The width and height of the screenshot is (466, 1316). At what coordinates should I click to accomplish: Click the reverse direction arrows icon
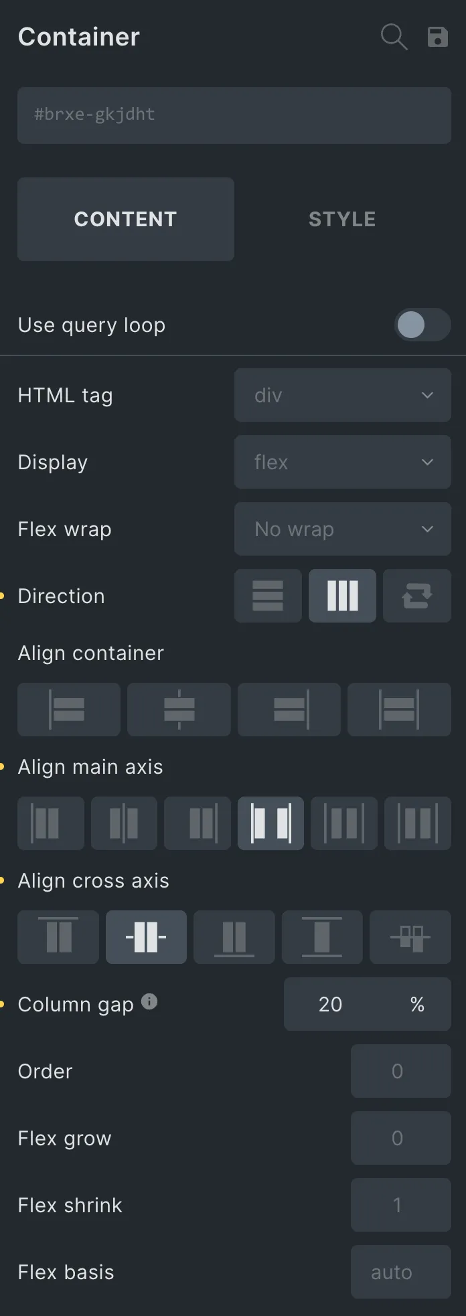pos(417,596)
